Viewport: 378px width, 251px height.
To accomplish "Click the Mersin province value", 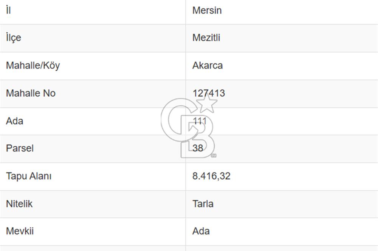I will tap(207, 10).
